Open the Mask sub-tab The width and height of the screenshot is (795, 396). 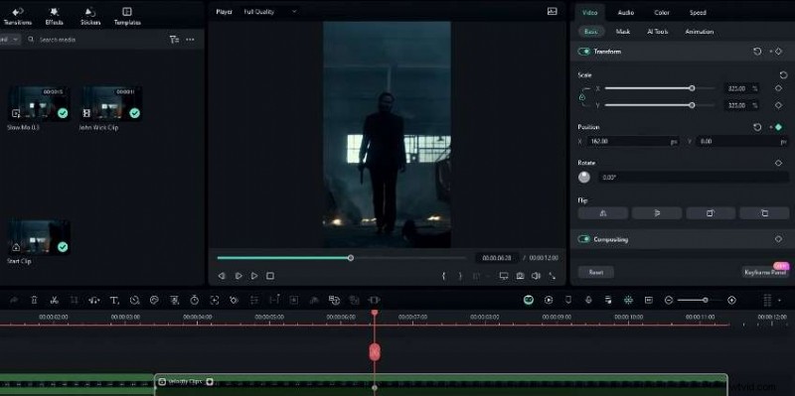coord(623,32)
